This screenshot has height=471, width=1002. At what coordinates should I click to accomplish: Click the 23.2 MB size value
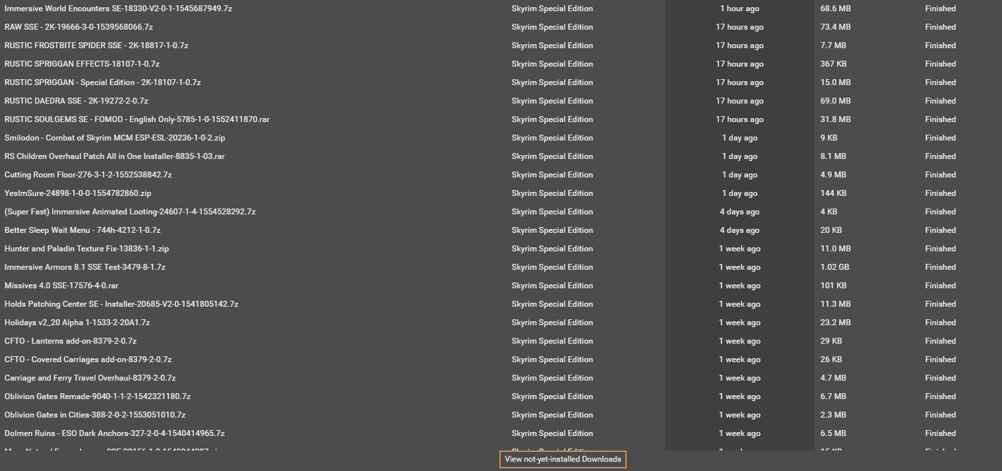click(836, 323)
